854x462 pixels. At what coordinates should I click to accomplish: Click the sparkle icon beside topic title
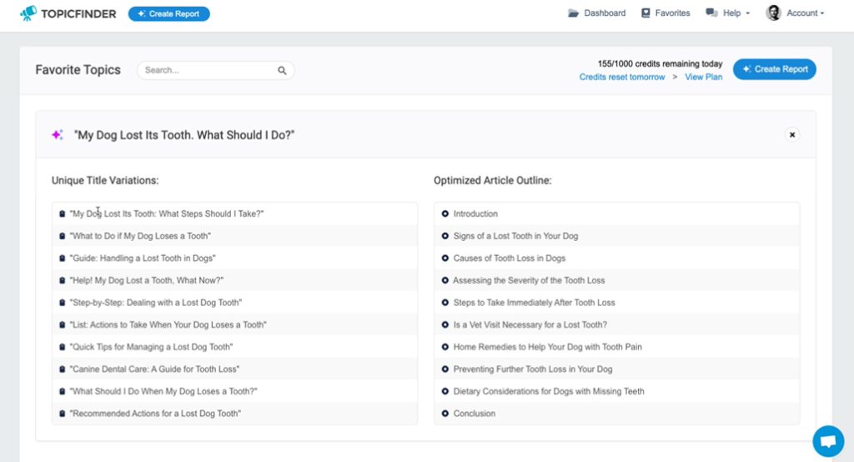58,134
